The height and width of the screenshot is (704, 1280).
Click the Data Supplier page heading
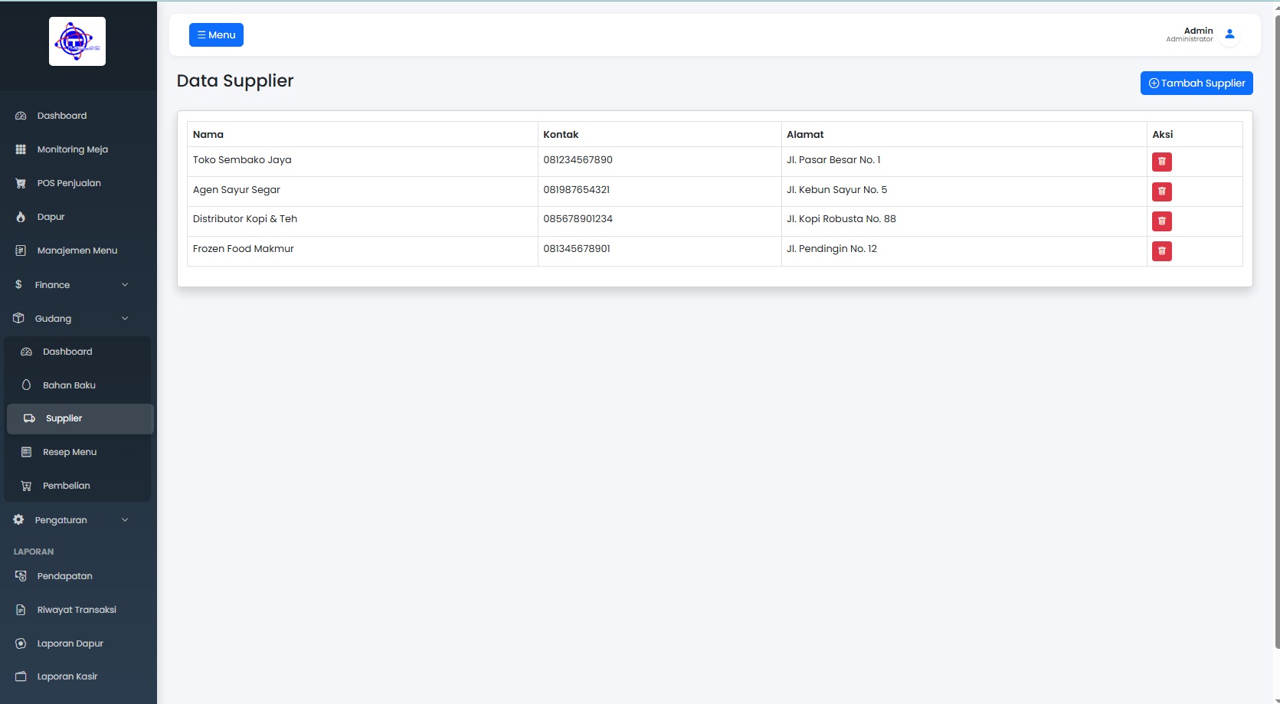click(x=235, y=80)
